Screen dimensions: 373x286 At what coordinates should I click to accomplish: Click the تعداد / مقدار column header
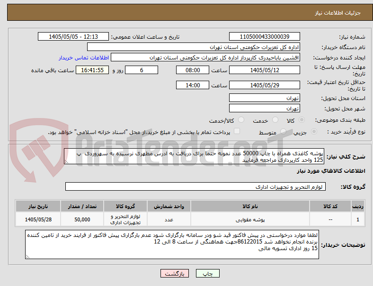(82, 206)
